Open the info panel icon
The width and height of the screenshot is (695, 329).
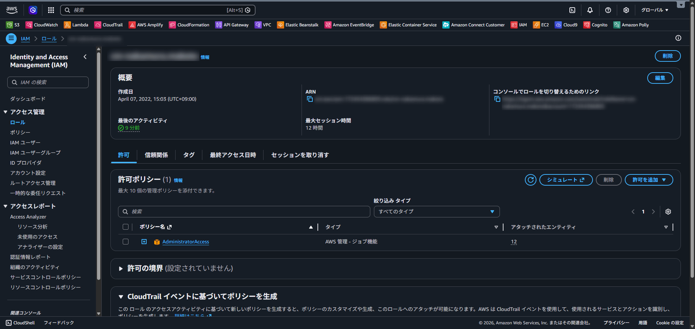pos(678,38)
